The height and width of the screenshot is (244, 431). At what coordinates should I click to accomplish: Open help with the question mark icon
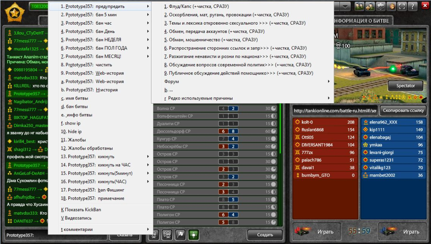[413, 6]
